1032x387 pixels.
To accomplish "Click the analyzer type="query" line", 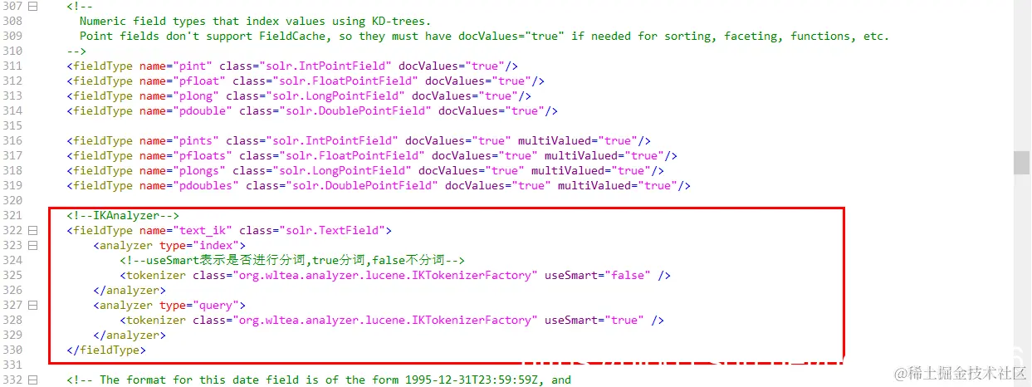I will [169, 305].
